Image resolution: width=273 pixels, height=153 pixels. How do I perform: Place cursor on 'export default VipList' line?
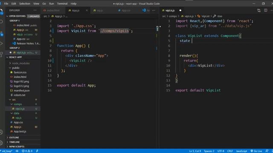(x=198, y=90)
